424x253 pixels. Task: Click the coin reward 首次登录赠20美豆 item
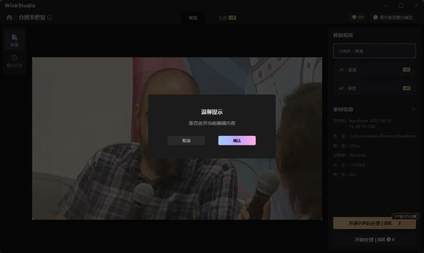pos(393,18)
